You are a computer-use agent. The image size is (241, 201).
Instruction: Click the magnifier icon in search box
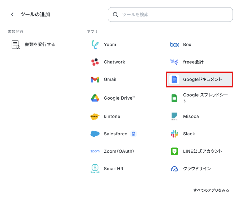[x=115, y=15]
